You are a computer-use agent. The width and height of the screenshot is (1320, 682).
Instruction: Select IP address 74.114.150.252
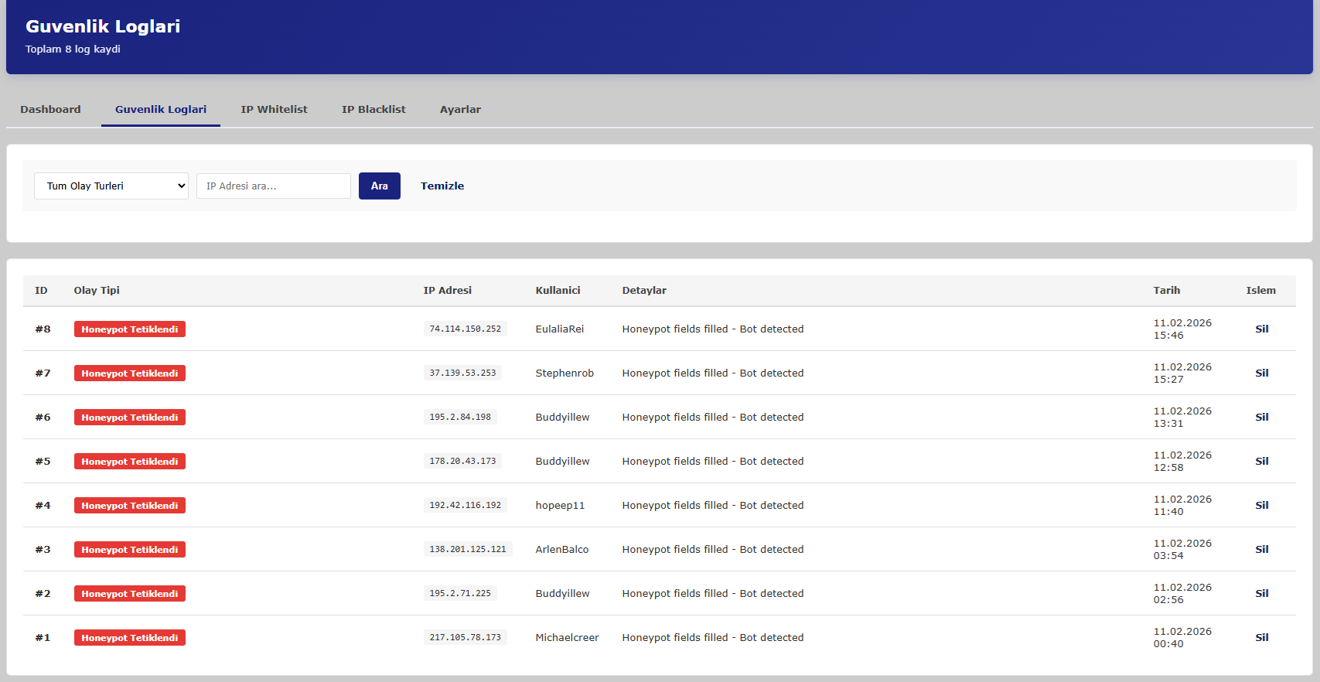coord(465,329)
